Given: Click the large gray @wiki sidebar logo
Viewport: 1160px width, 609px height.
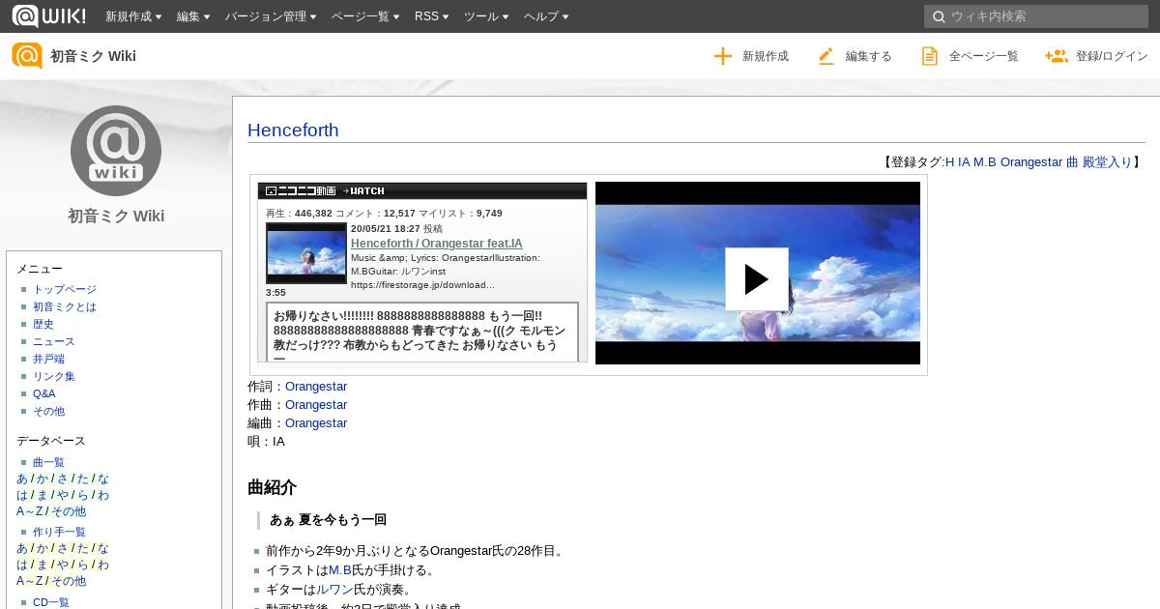Looking at the screenshot, I should tap(116, 151).
